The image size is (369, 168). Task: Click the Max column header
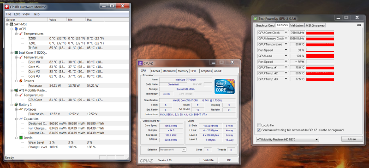[x=95, y=20]
